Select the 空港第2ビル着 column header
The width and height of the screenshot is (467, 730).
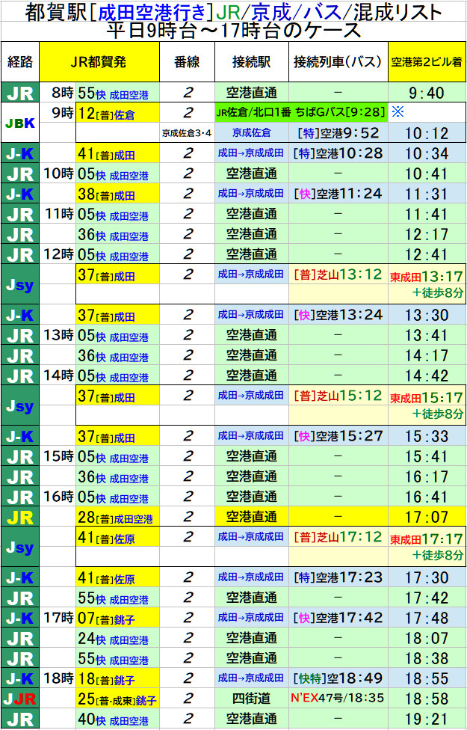(x=427, y=62)
